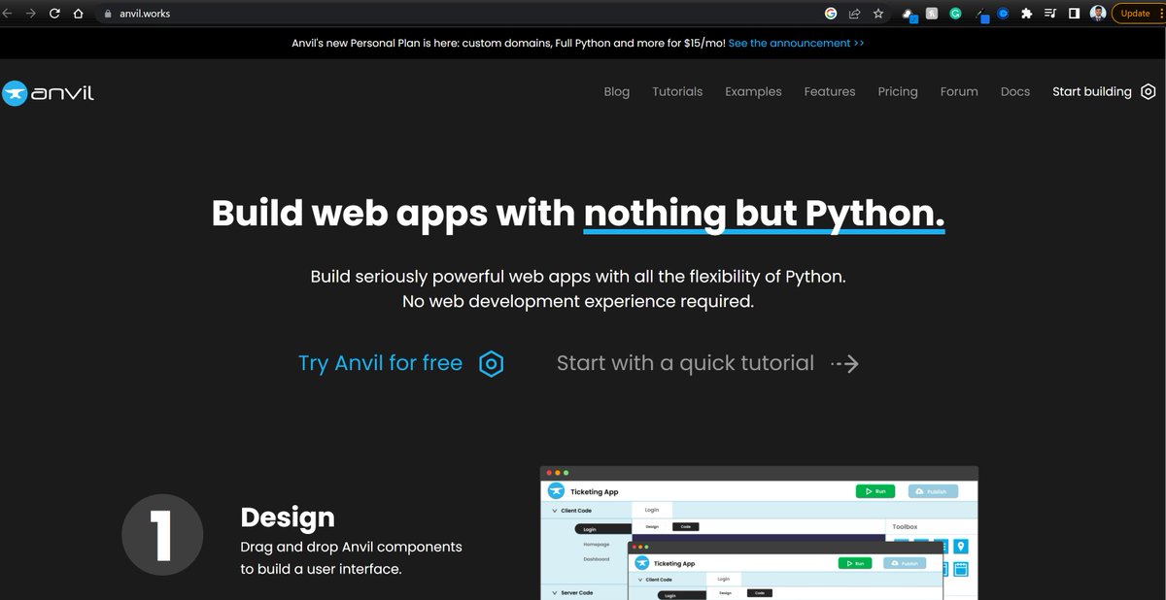Open the media controls icon
Screen dimensions: 1166x600
(1050, 14)
